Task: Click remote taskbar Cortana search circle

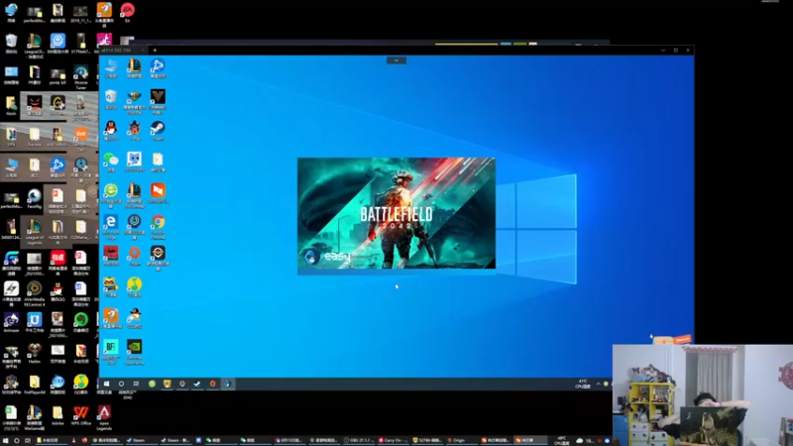Action: pos(121,384)
